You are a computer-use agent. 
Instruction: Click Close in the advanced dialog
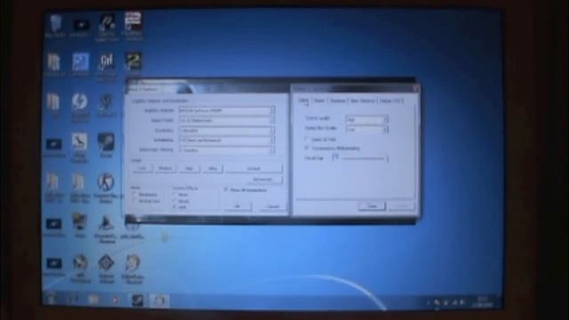tap(372, 206)
